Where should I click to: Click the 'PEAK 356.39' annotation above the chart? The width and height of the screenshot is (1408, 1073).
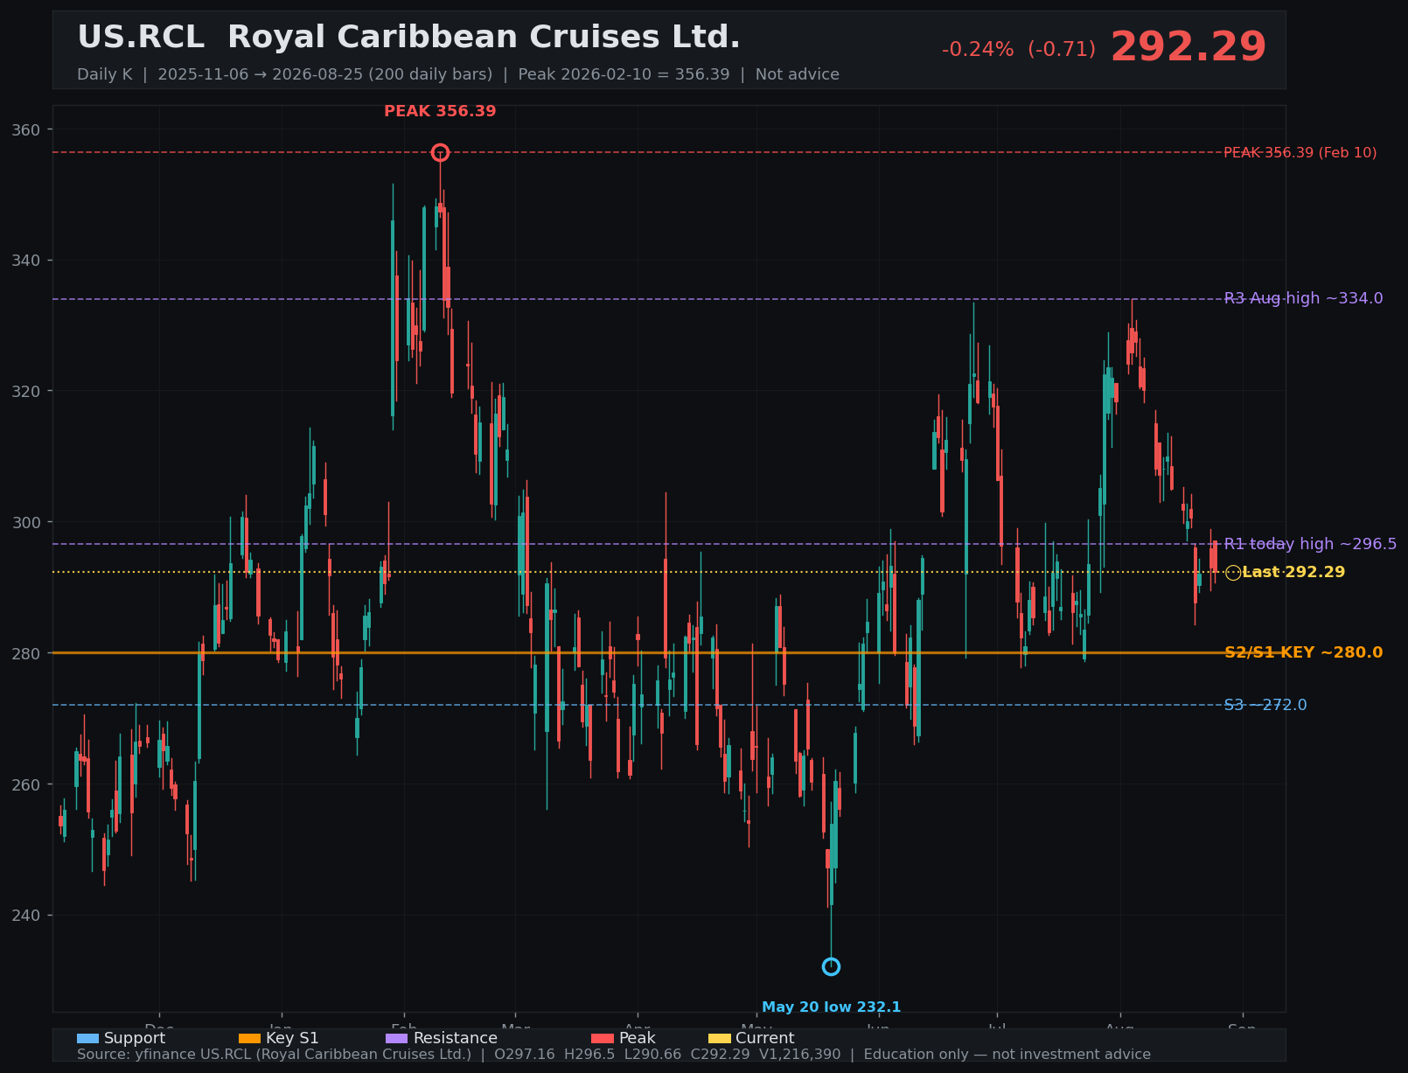440,111
